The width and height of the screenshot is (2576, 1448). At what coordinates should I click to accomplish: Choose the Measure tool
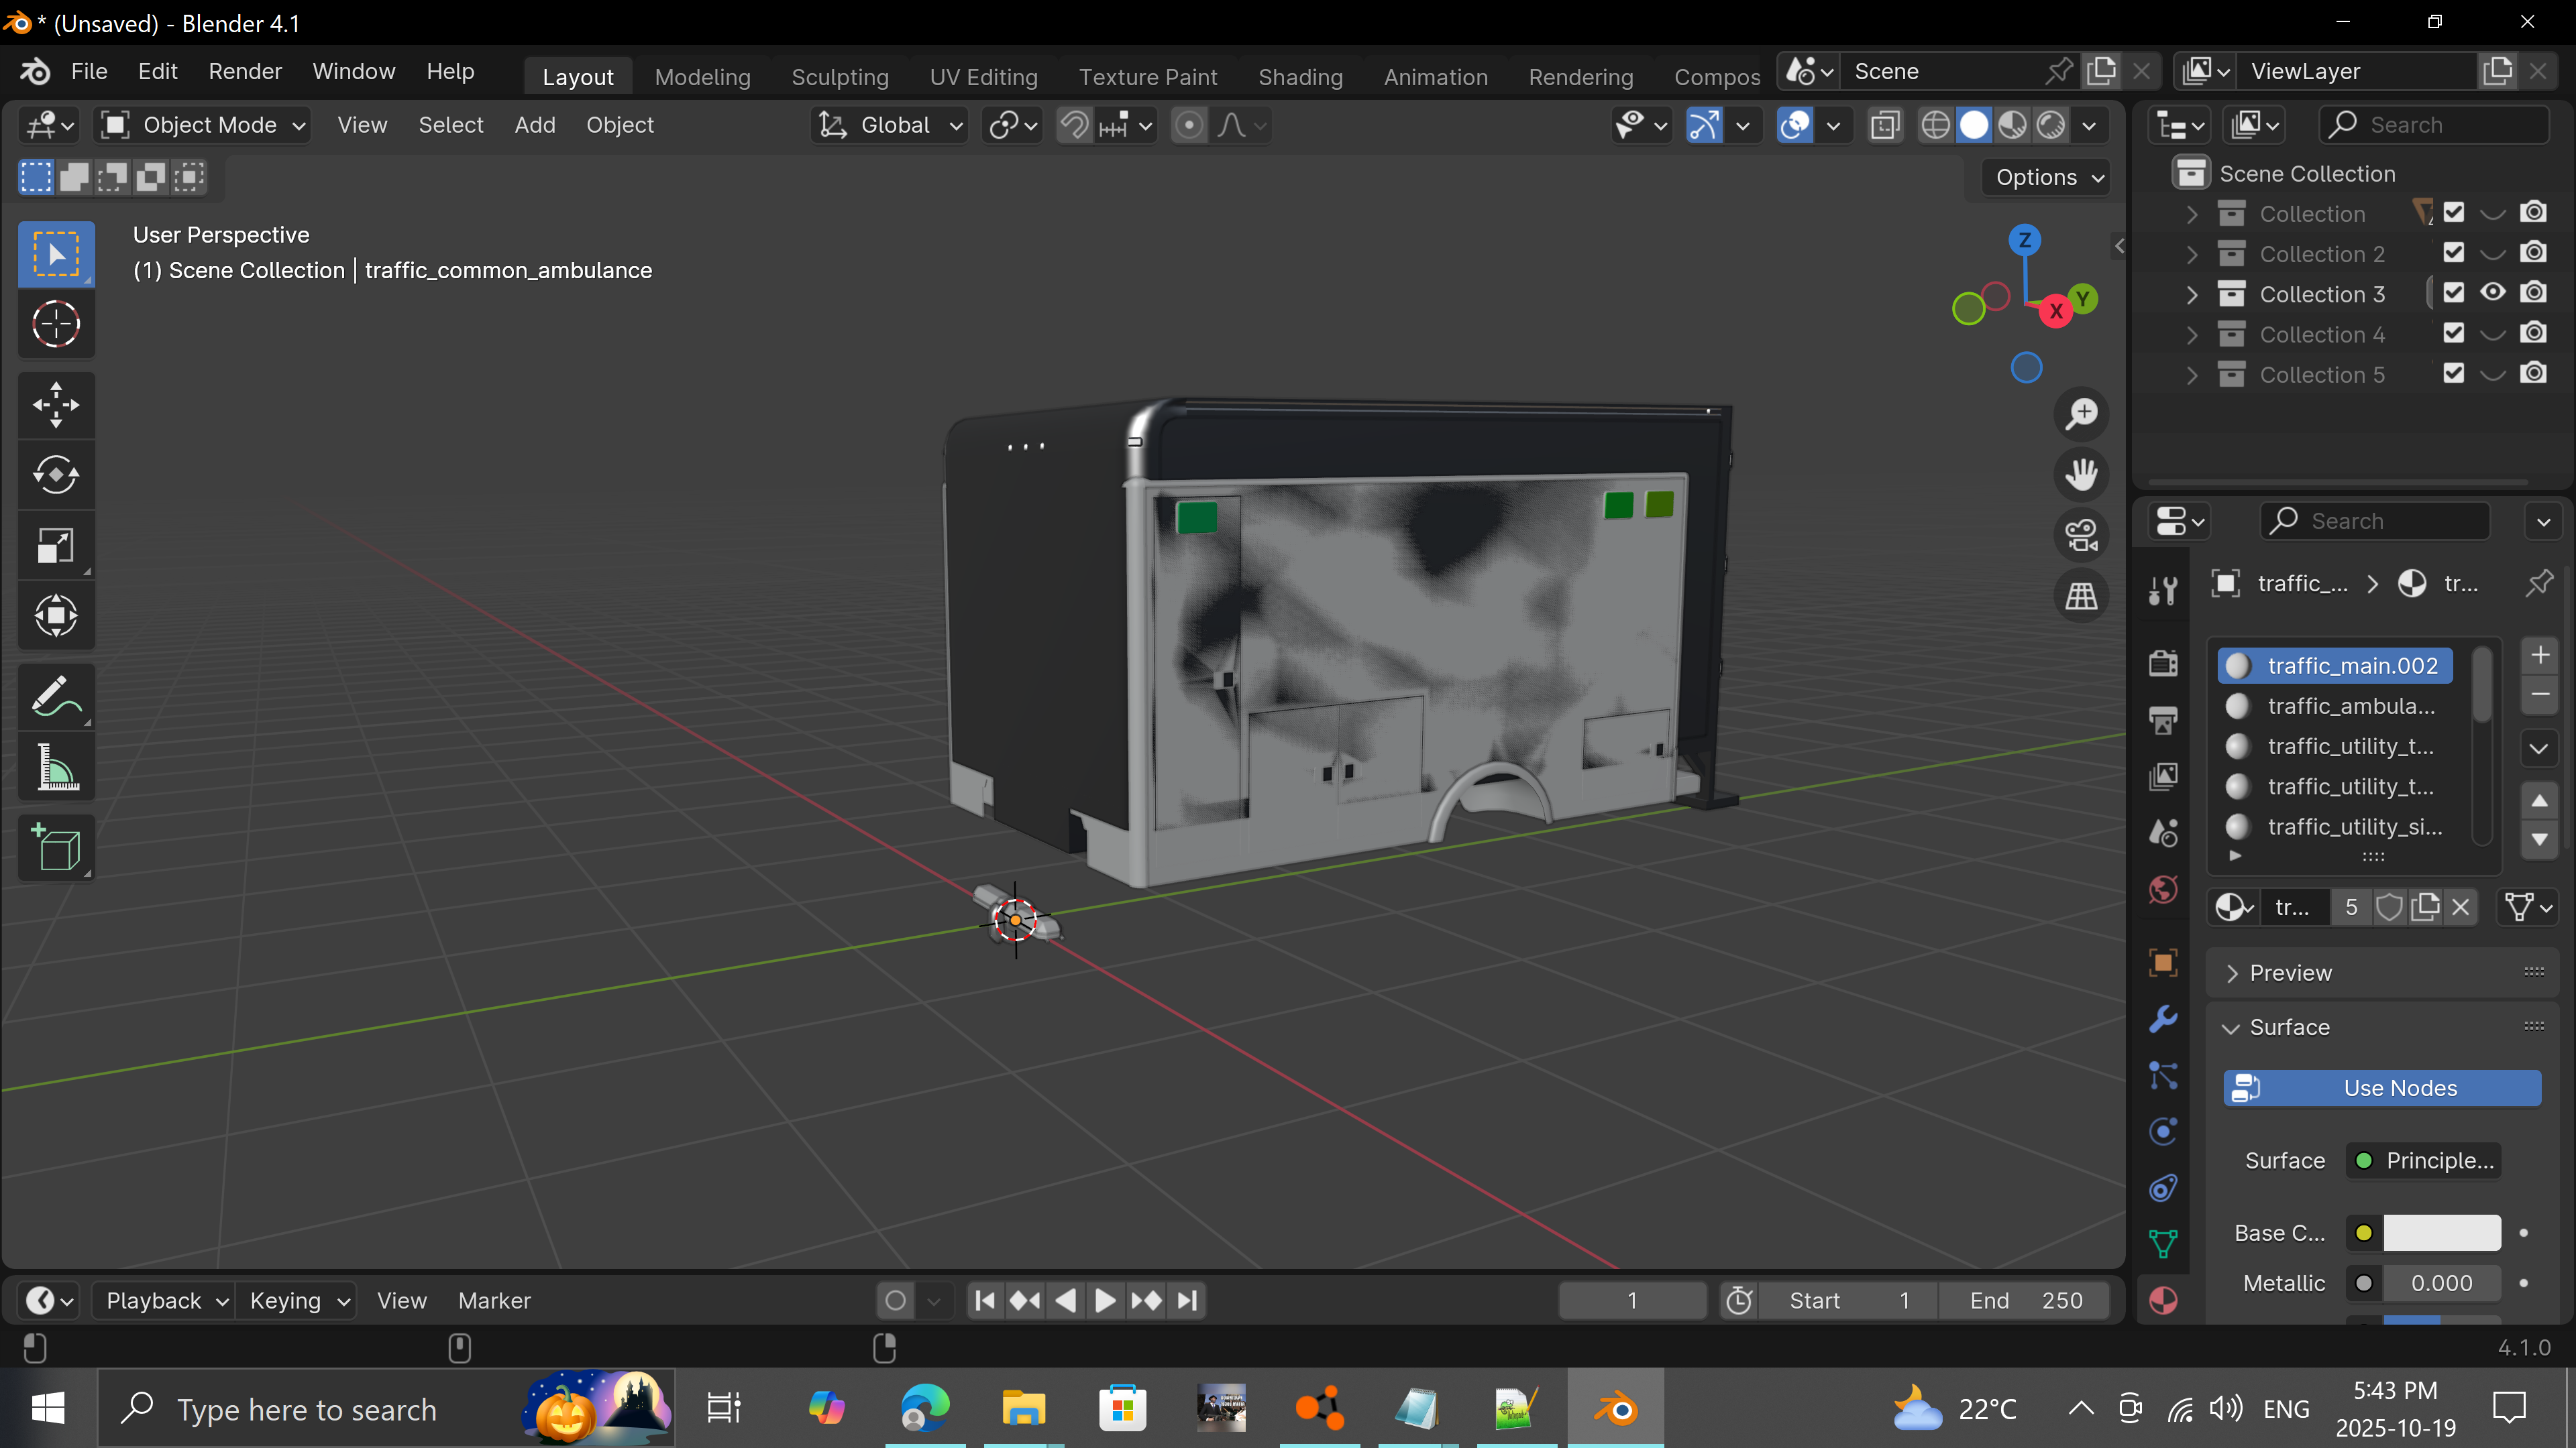click(x=56, y=768)
